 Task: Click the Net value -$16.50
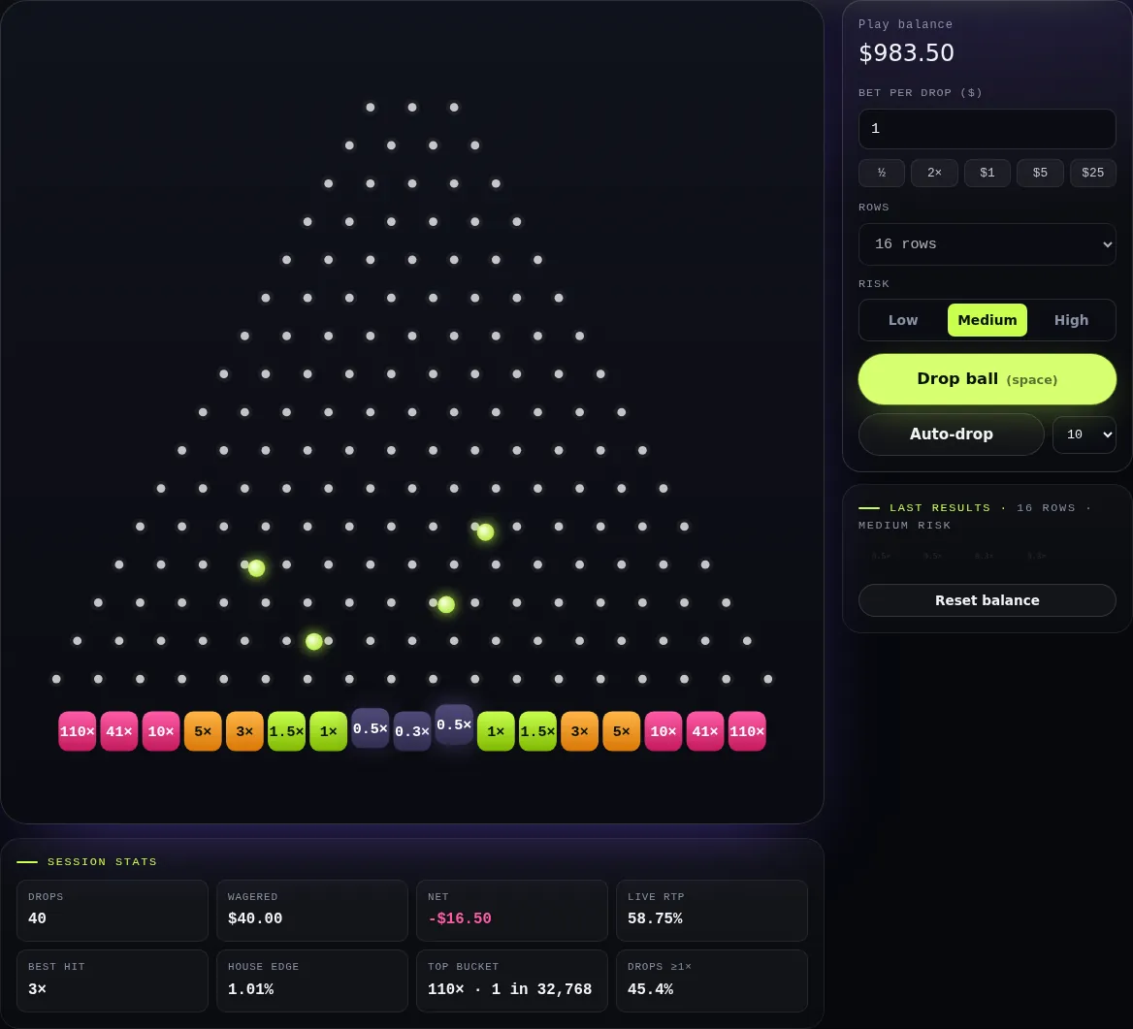pos(460,918)
